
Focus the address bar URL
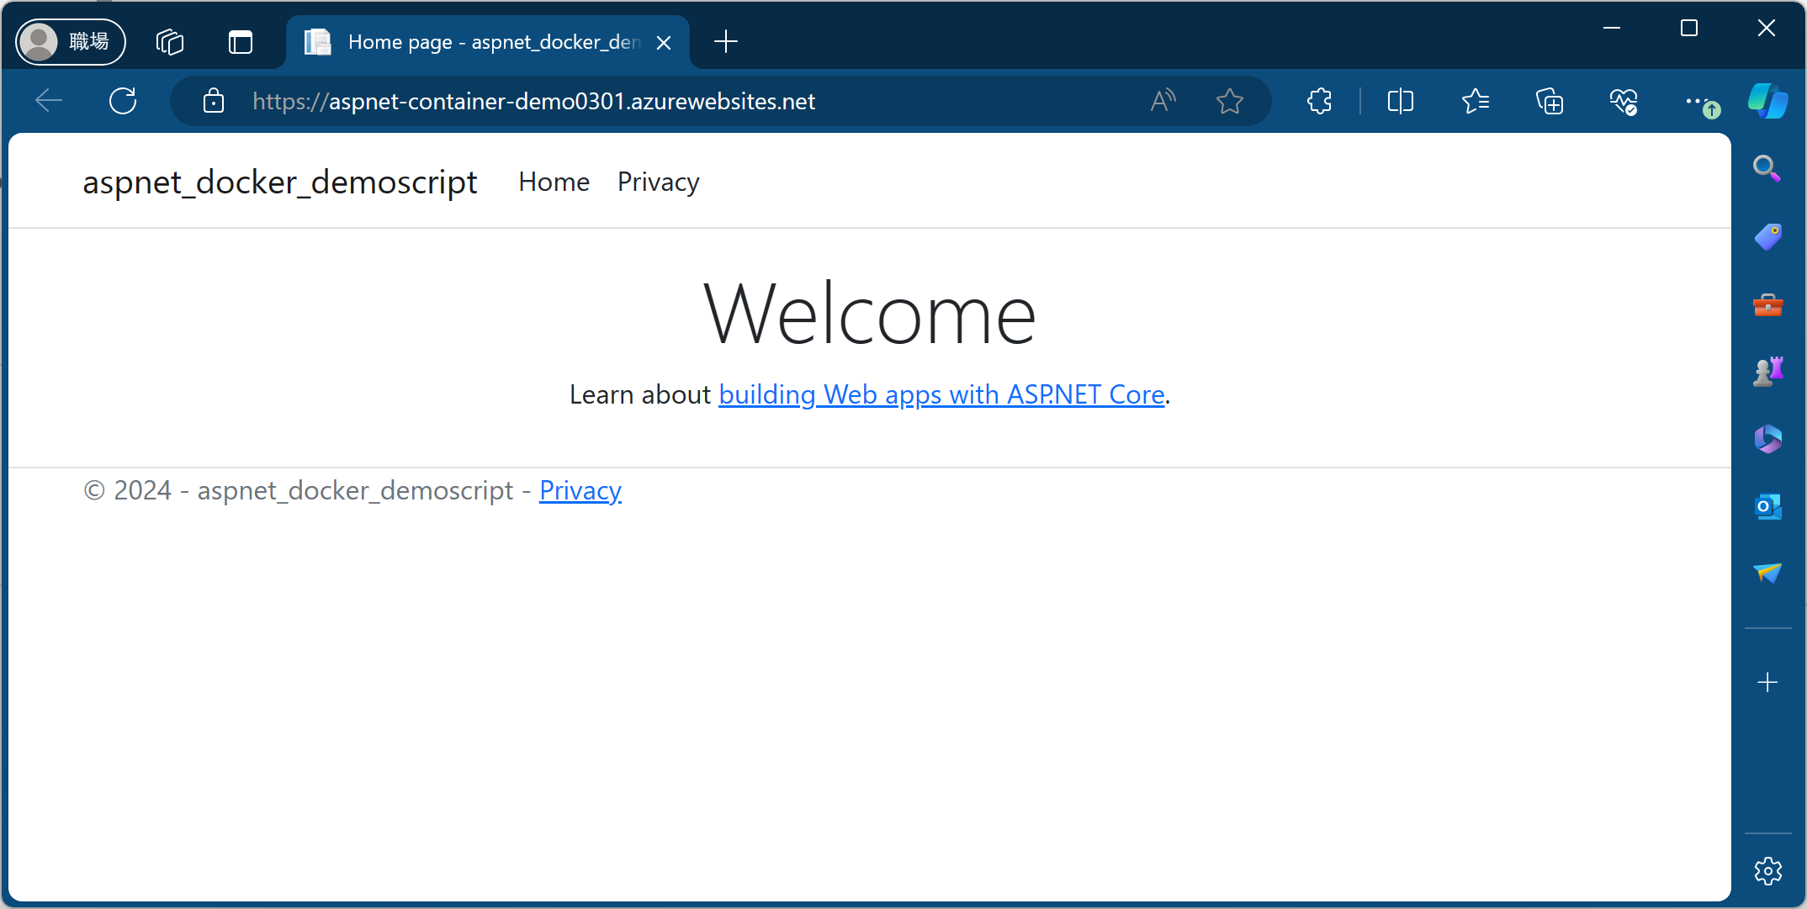[x=533, y=101]
